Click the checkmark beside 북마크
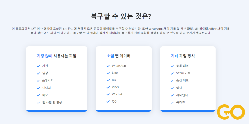249x124 pixels. [x=172, y=103]
